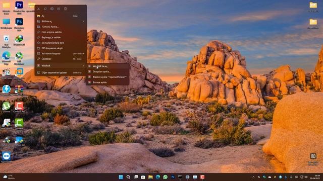Choose 'ZIP dosyasına sıkıştır' entry
The image size is (323, 181).
point(61,48)
